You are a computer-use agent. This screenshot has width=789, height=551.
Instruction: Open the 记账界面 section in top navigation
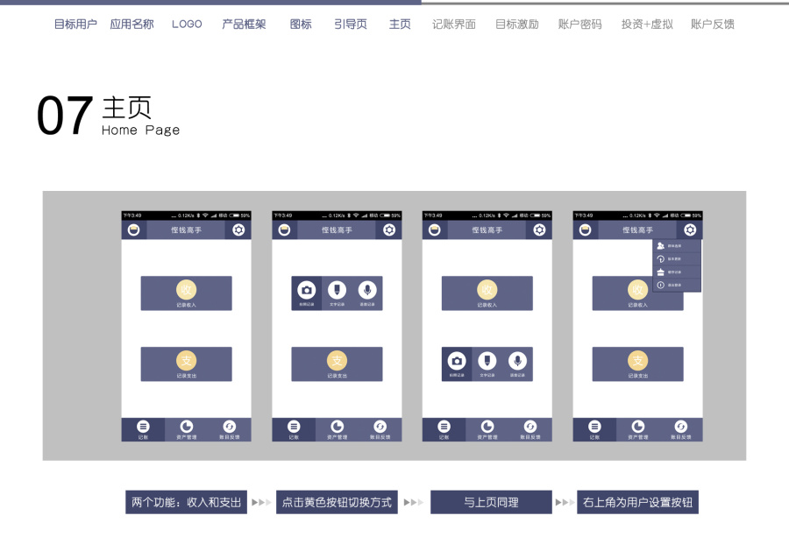pos(453,25)
